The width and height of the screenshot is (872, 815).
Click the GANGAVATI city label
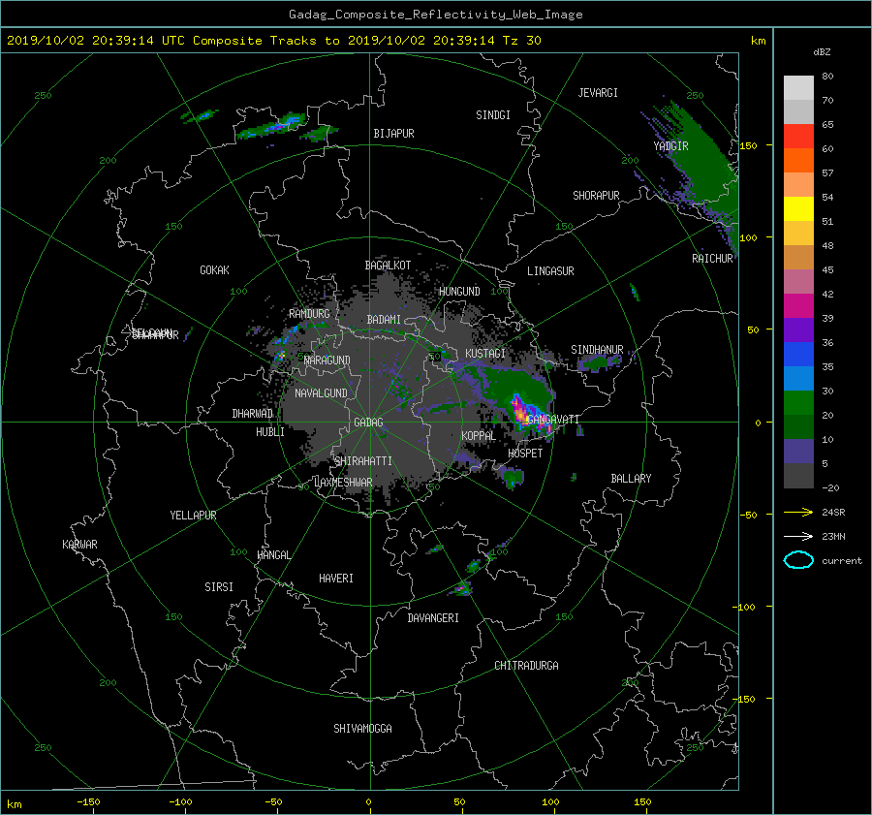tap(553, 419)
